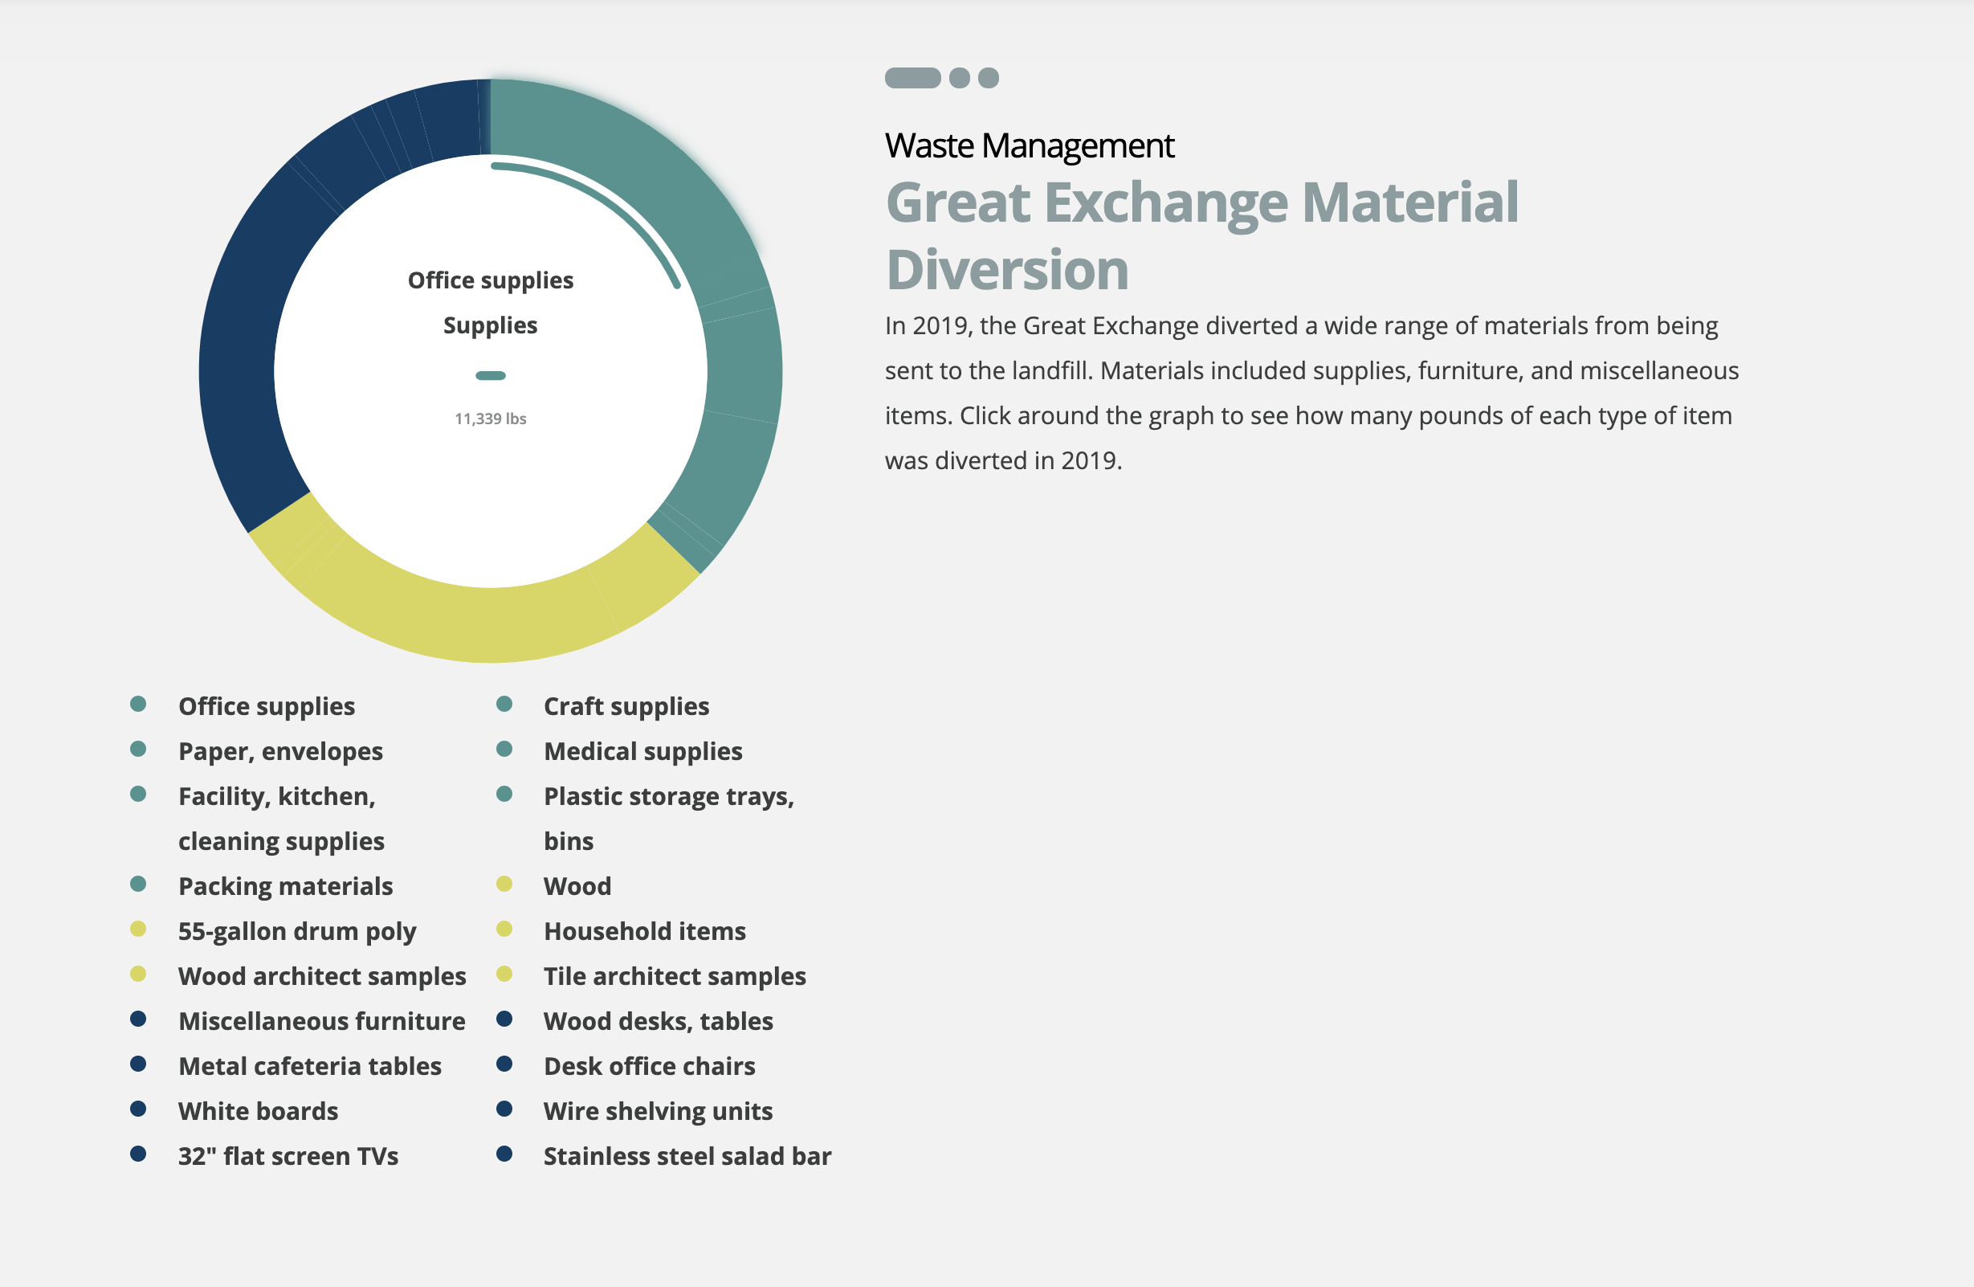
Task: Select the Wood legend item
Action: coord(577,886)
